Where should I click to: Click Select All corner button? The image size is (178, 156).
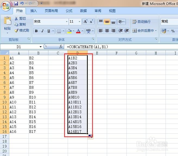click(5, 53)
